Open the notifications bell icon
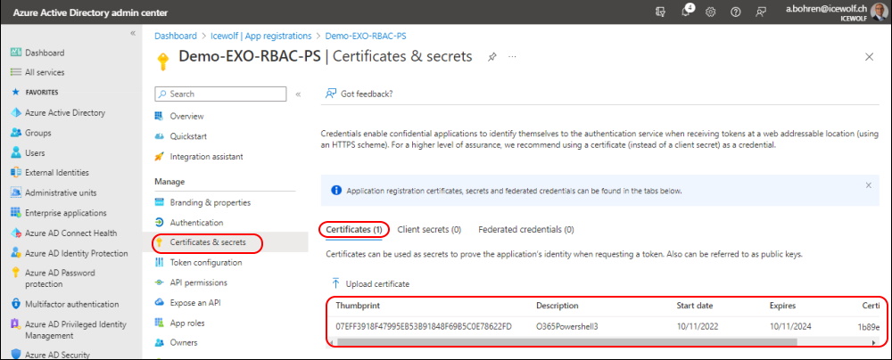Screen dimensions: 892x360 686,12
